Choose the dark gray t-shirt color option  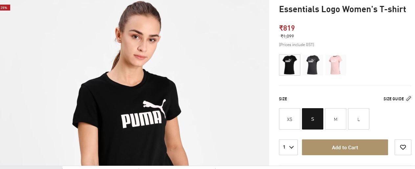tap(312, 65)
